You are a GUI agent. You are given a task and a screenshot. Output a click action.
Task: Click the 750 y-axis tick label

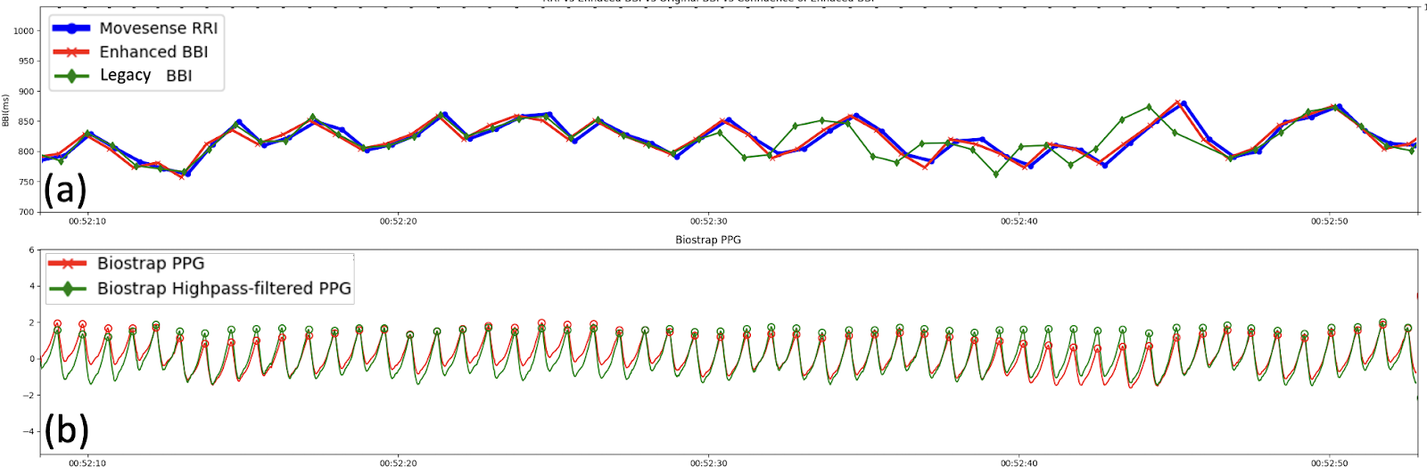coord(26,183)
